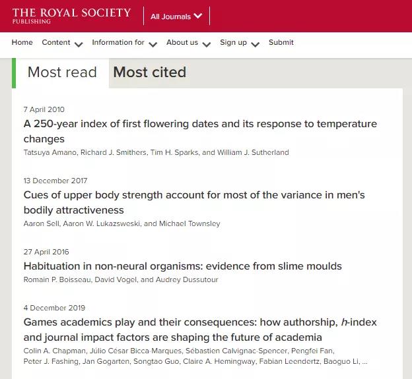The width and height of the screenshot is (412, 379).
Task: Open the Submit page
Action: (281, 43)
